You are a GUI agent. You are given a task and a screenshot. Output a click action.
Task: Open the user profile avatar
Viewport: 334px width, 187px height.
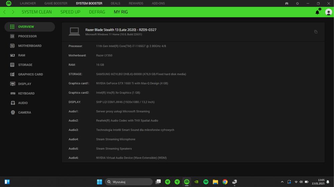point(328,12)
